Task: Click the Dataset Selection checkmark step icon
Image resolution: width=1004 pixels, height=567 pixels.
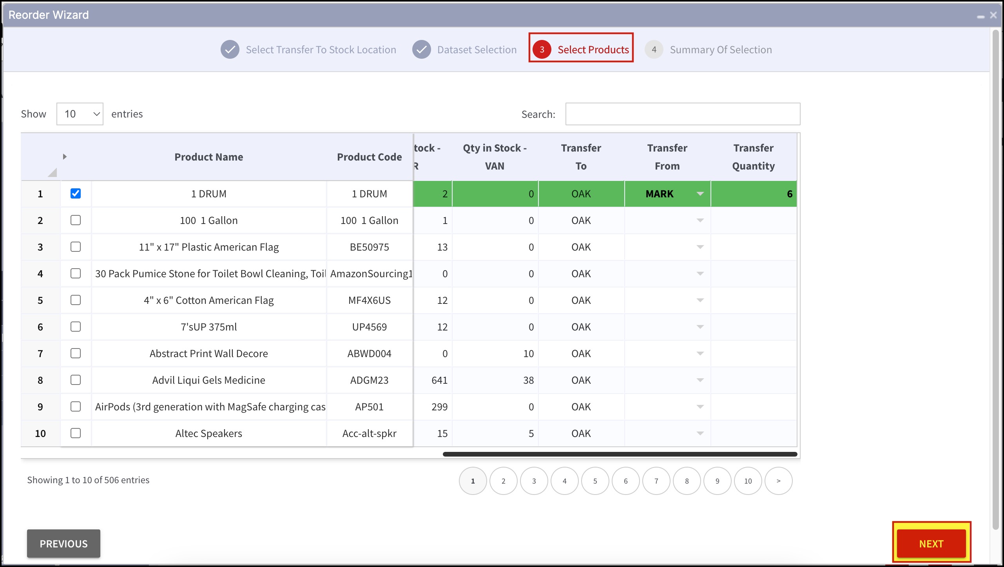Action: point(422,50)
